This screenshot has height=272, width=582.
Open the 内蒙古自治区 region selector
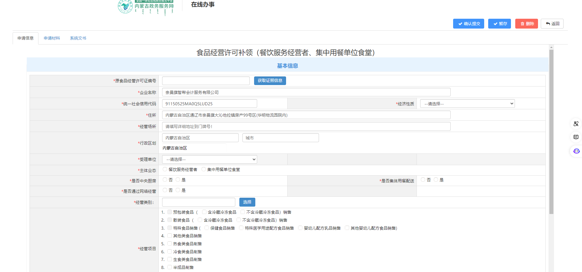200,138
